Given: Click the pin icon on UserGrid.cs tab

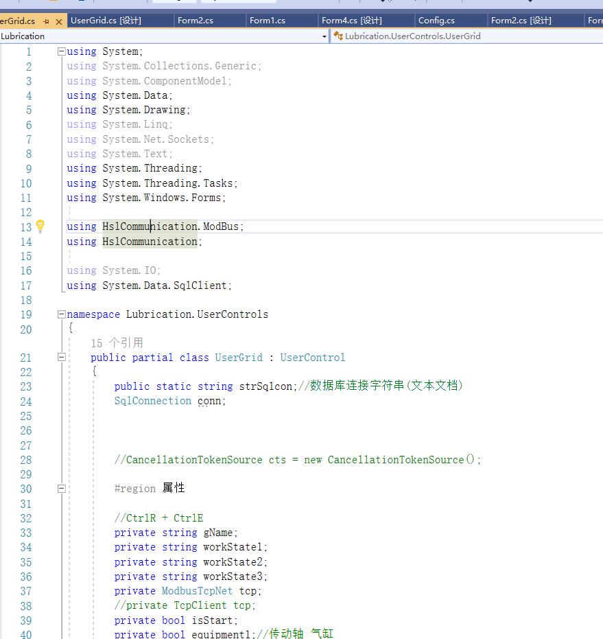Looking at the screenshot, I should click(x=46, y=21).
